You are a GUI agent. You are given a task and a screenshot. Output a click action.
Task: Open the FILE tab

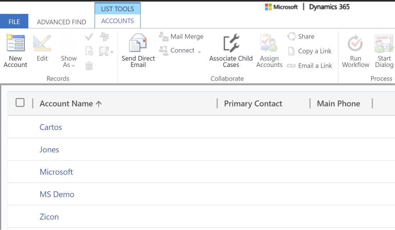(14, 22)
